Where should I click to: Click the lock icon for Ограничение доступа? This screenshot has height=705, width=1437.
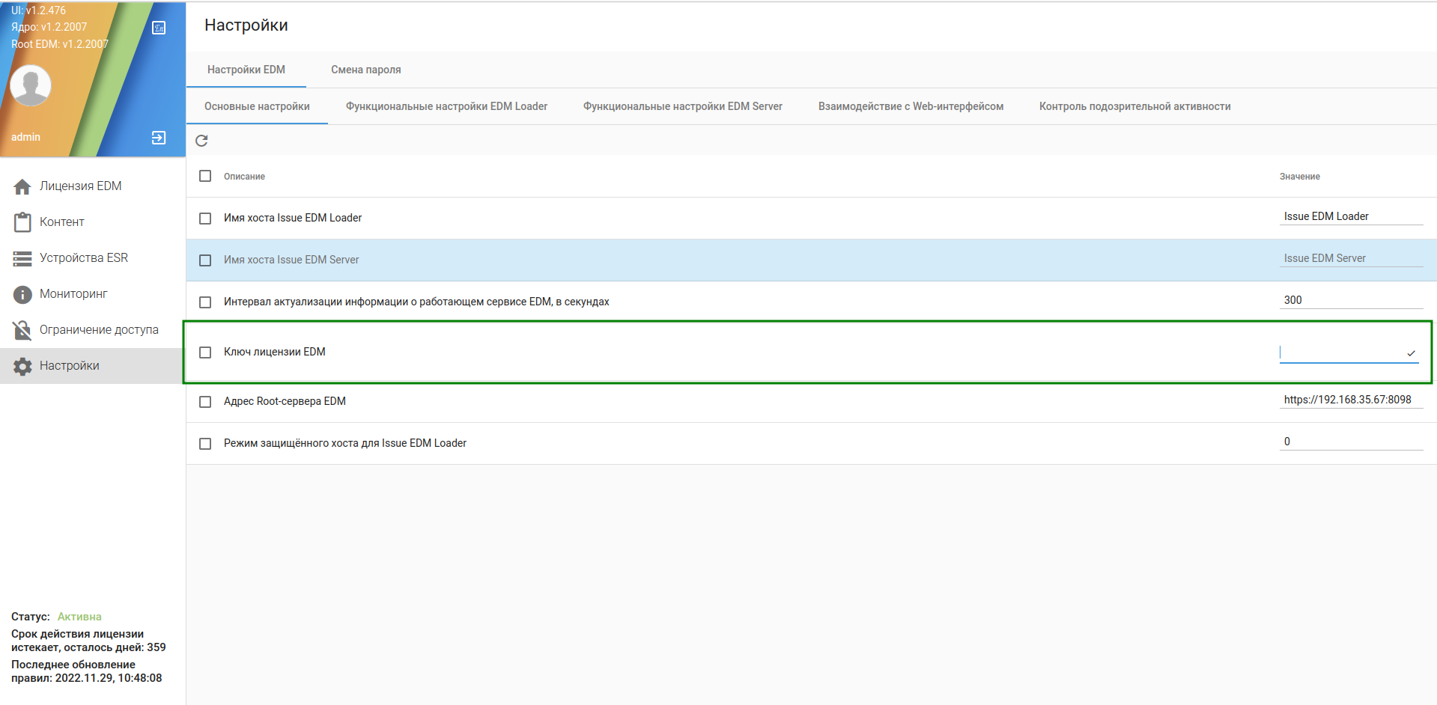click(22, 330)
